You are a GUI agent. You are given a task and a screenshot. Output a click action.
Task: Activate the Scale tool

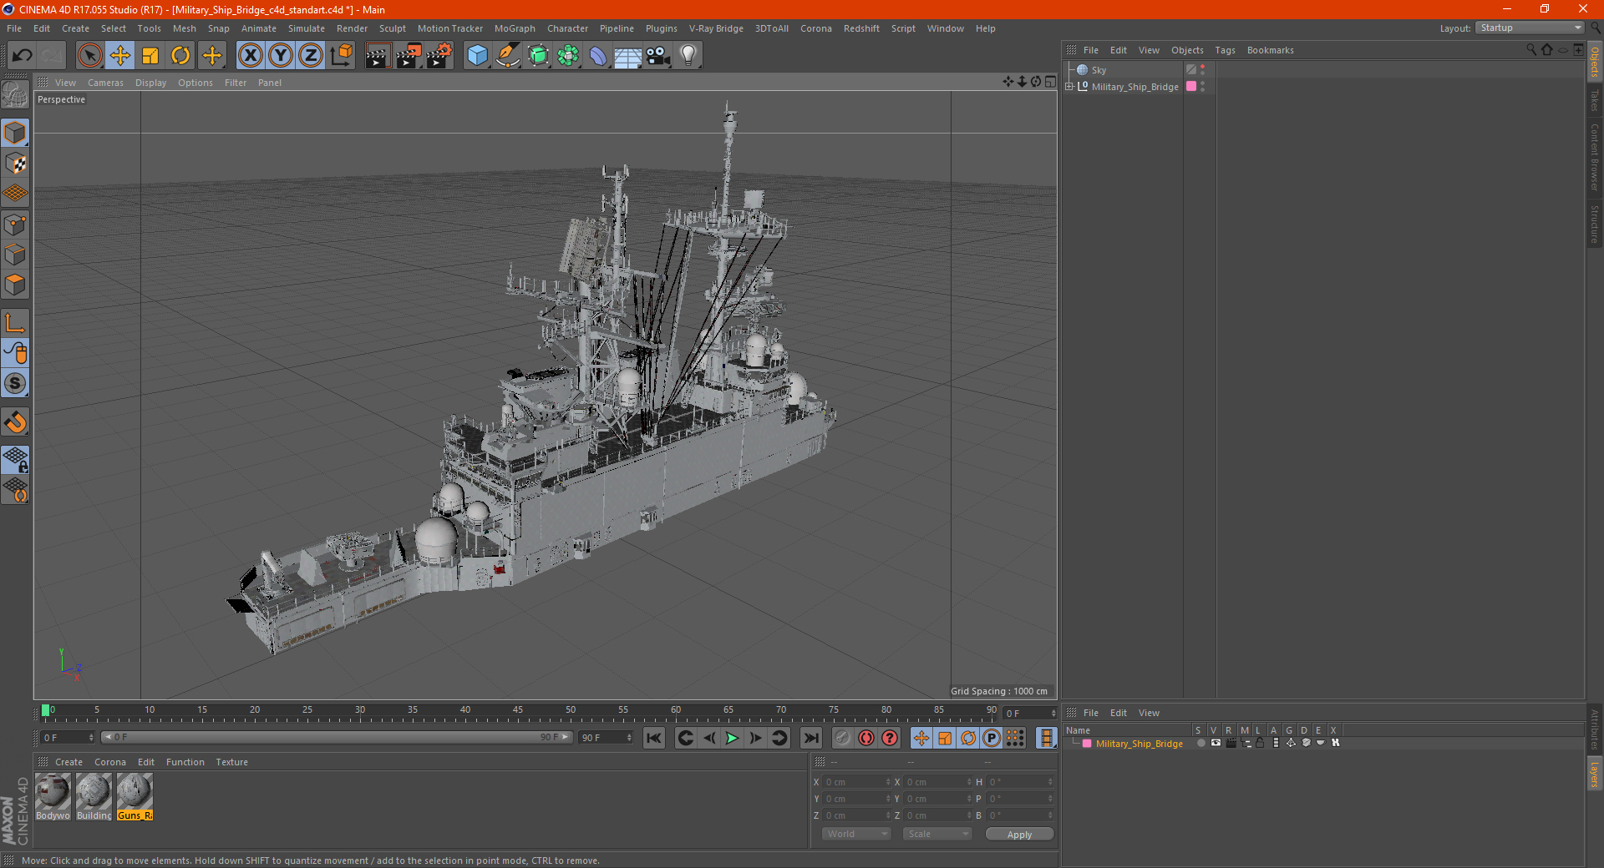pyautogui.click(x=150, y=56)
